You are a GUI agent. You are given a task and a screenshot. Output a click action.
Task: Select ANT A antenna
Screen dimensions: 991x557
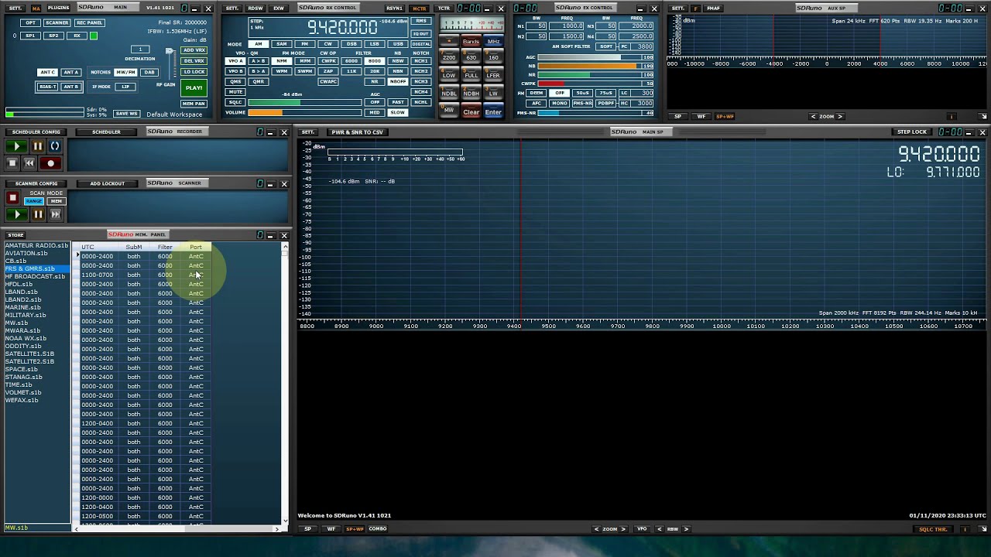70,73
